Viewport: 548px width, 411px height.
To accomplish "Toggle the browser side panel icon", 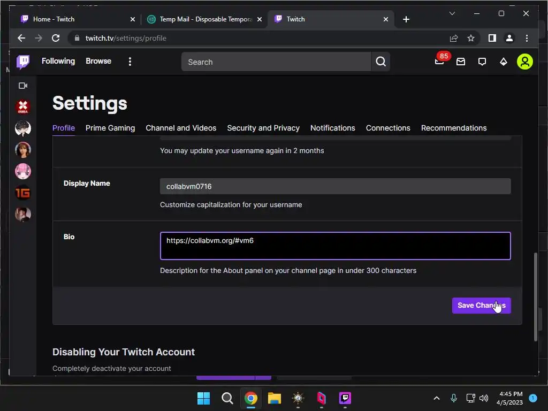I will click(492, 38).
